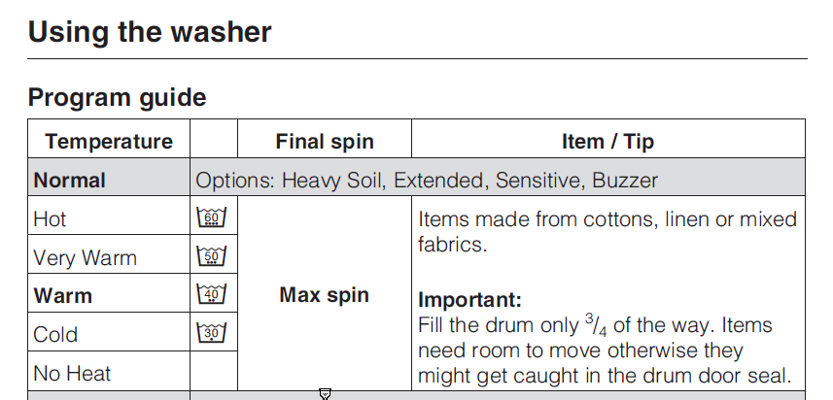The width and height of the screenshot is (833, 400).
Task: Click the Max spin cell
Action: coord(324,295)
